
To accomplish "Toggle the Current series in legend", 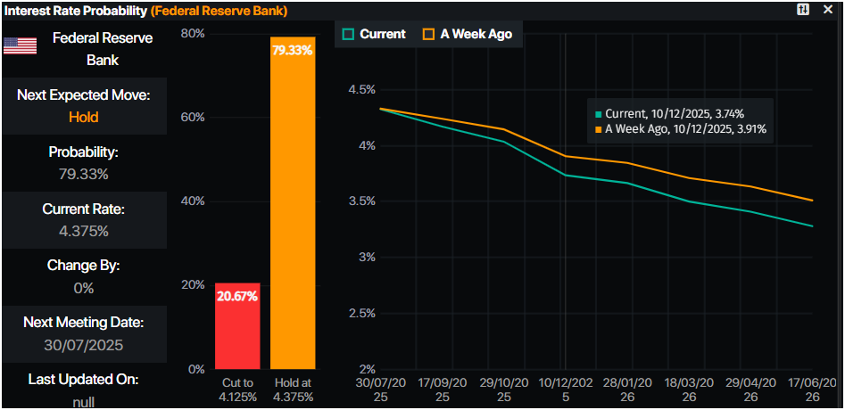I will pyautogui.click(x=374, y=34).
